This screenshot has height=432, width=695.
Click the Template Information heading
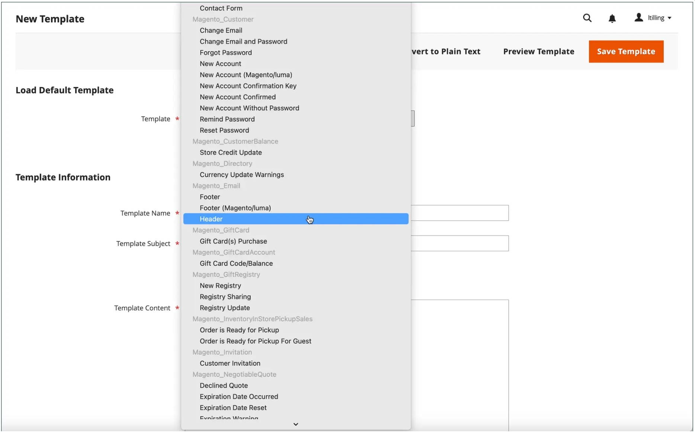pyautogui.click(x=63, y=177)
